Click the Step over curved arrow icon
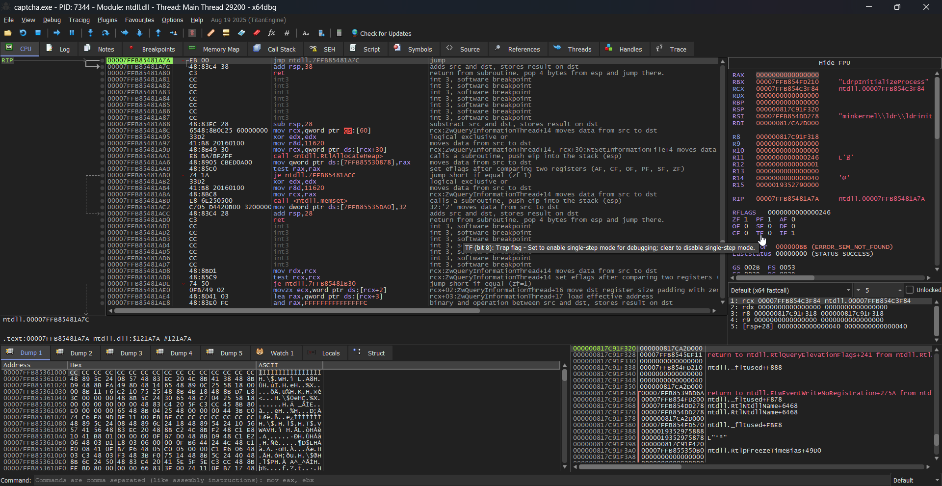 (105, 33)
